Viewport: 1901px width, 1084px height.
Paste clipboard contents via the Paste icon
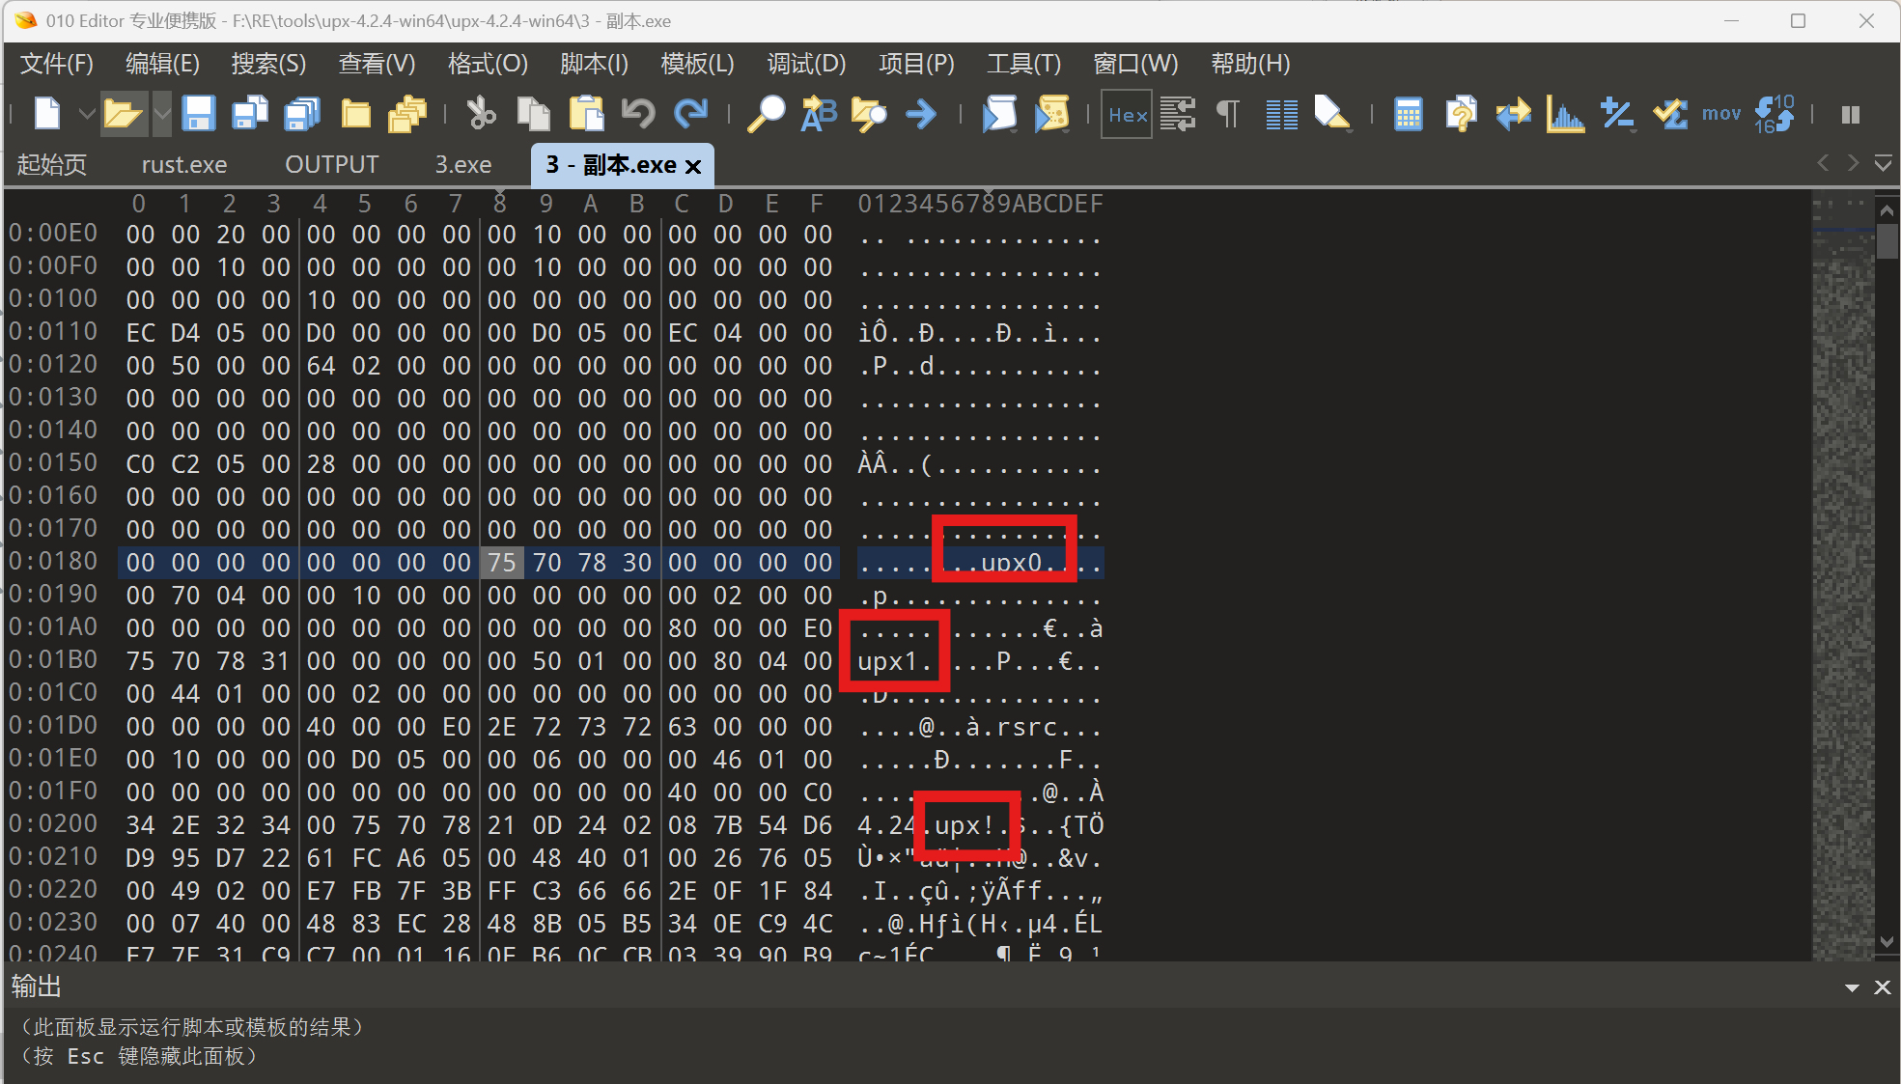tap(586, 113)
